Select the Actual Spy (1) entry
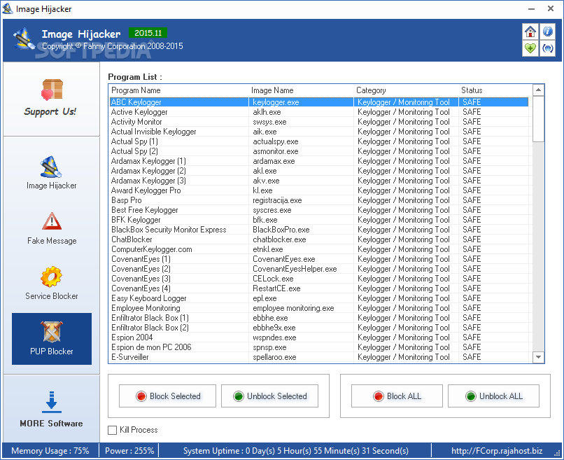The width and height of the screenshot is (564, 460). coord(319,141)
